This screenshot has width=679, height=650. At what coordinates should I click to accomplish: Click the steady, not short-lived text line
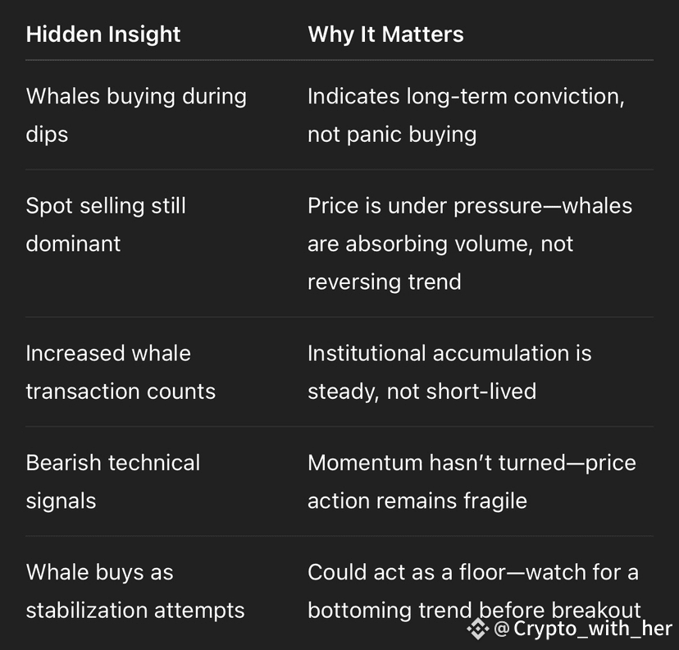click(422, 391)
